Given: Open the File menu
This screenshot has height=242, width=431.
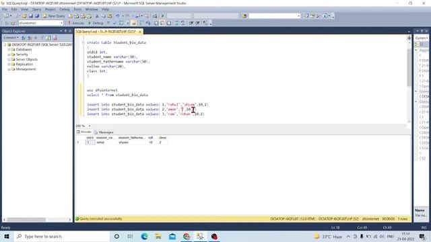Looking at the screenshot, I should [5, 9].
